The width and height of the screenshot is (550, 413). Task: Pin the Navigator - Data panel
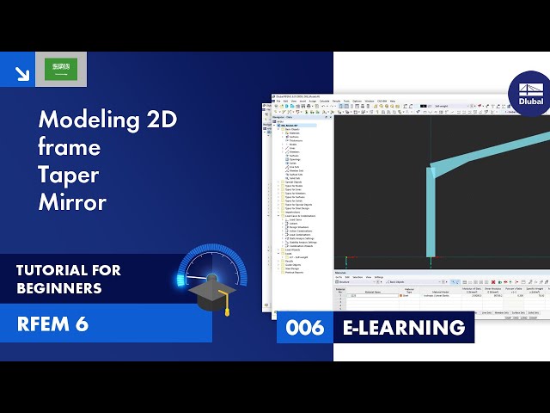(327, 117)
